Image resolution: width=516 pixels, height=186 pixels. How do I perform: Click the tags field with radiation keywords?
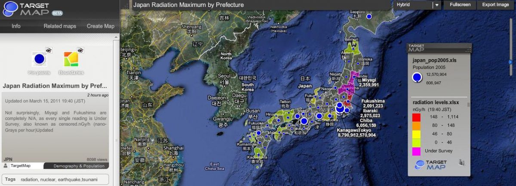point(55,180)
